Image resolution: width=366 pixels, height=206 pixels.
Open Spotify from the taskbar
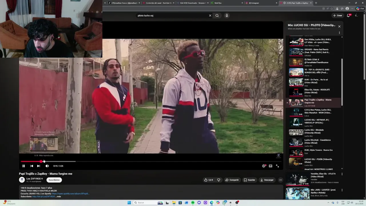point(193,203)
